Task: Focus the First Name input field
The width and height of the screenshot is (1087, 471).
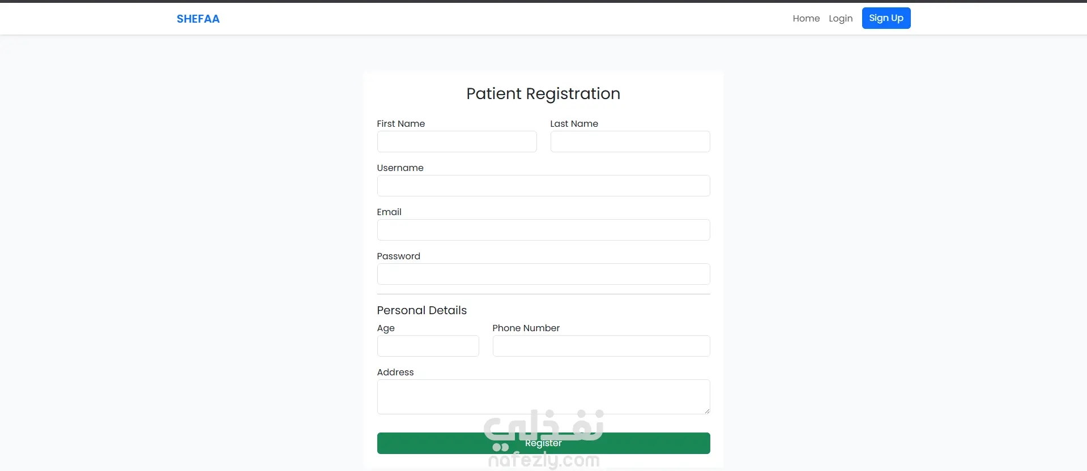Action: pos(457,142)
